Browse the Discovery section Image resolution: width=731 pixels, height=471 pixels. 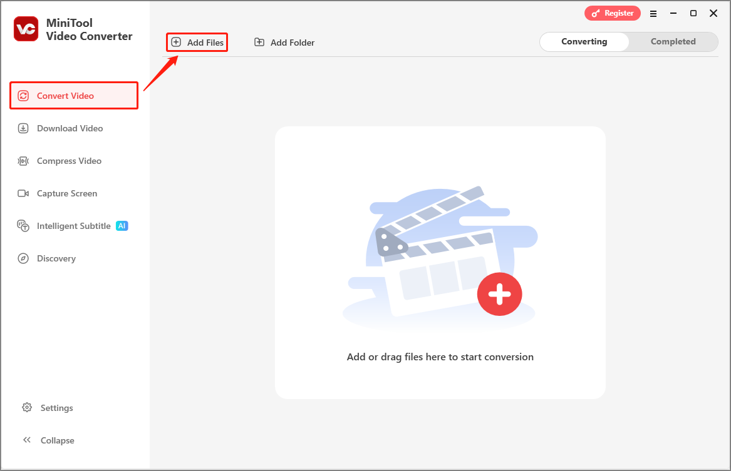click(56, 258)
